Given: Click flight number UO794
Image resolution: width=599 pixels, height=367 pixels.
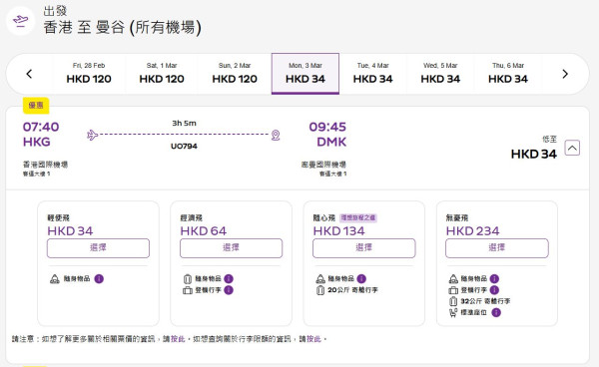Looking at the screenshot, I should pos(184,147).
